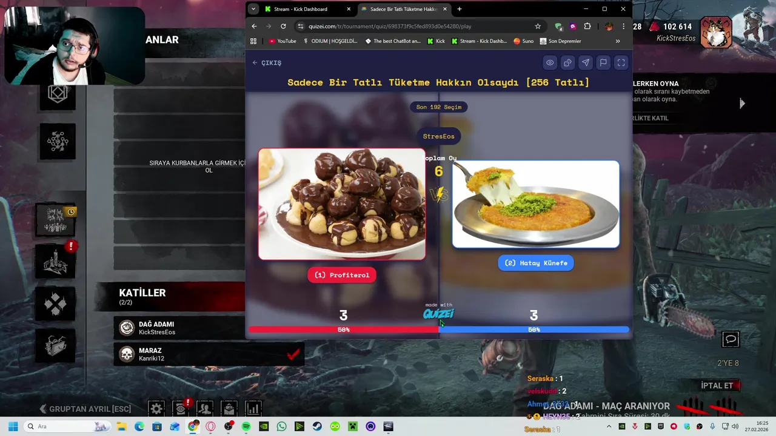Open Windows Start menu
Image resolution: width=776 pixels, height=436 pixels.
[13, 426]
